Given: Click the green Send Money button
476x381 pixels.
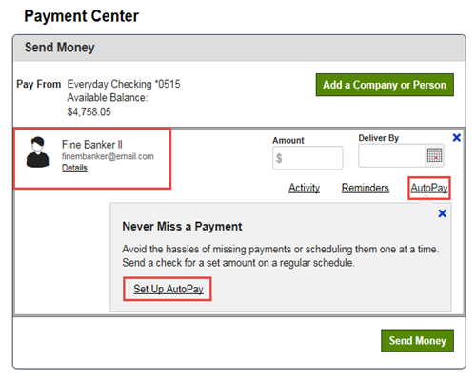Looking at the screenshot, I should (x=417, y=341).
